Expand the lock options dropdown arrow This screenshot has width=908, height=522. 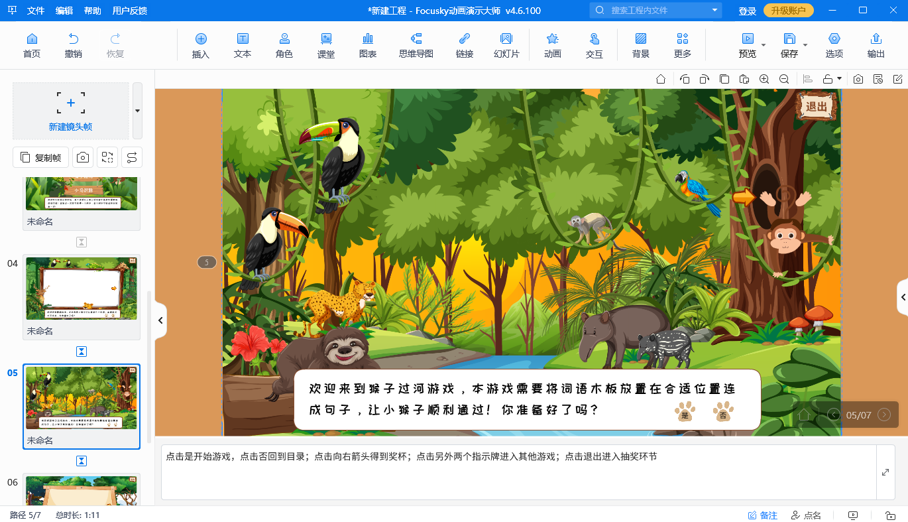click(839, 79)
